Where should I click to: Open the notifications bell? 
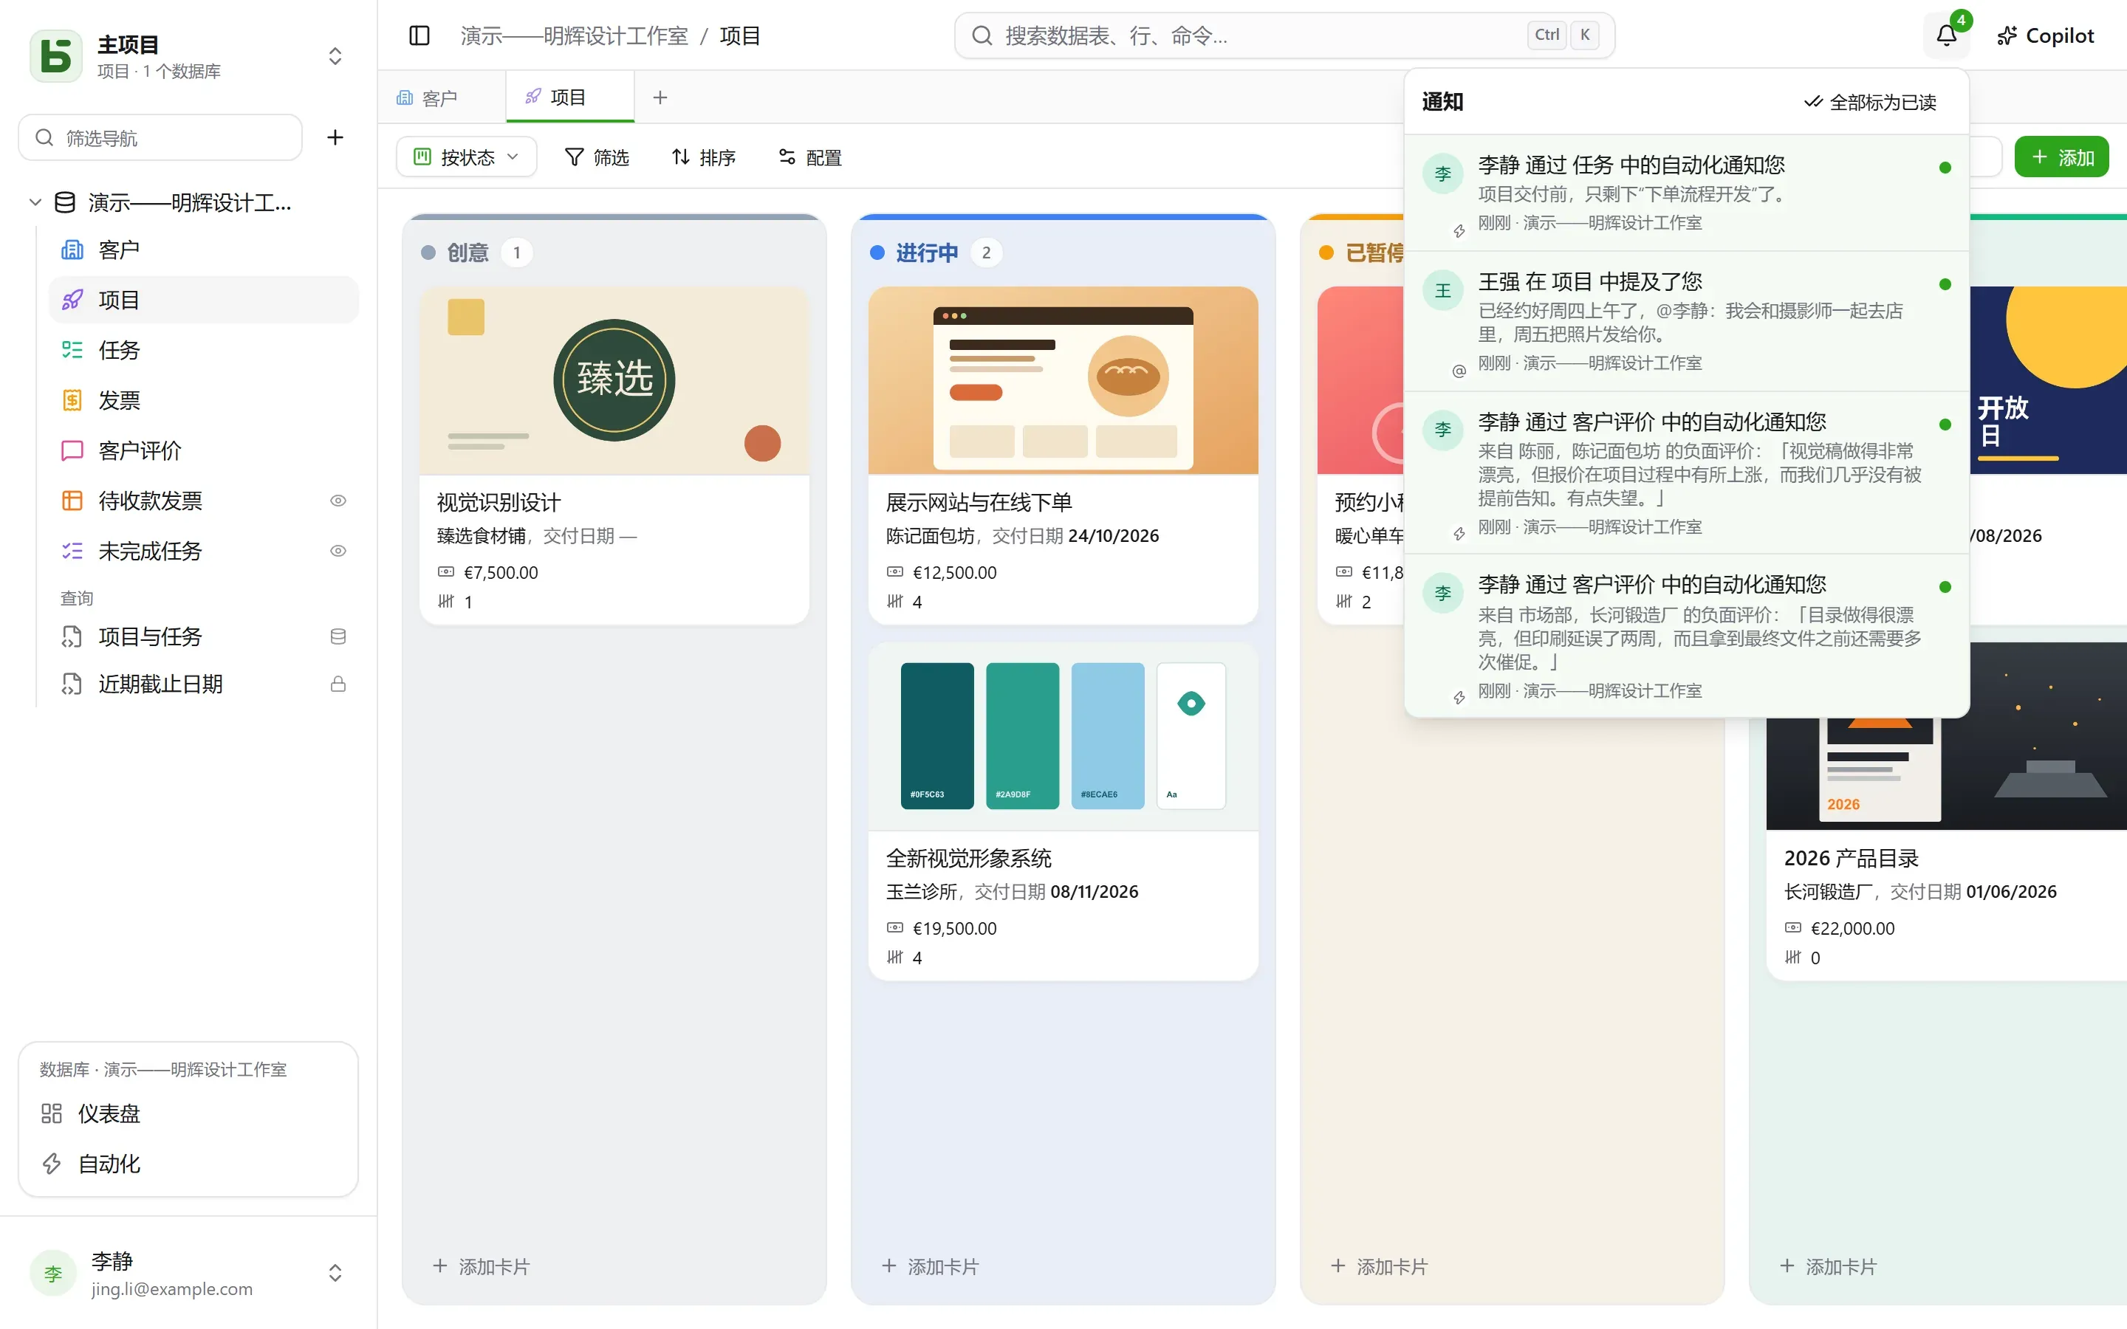click(x=1946, y=35)
